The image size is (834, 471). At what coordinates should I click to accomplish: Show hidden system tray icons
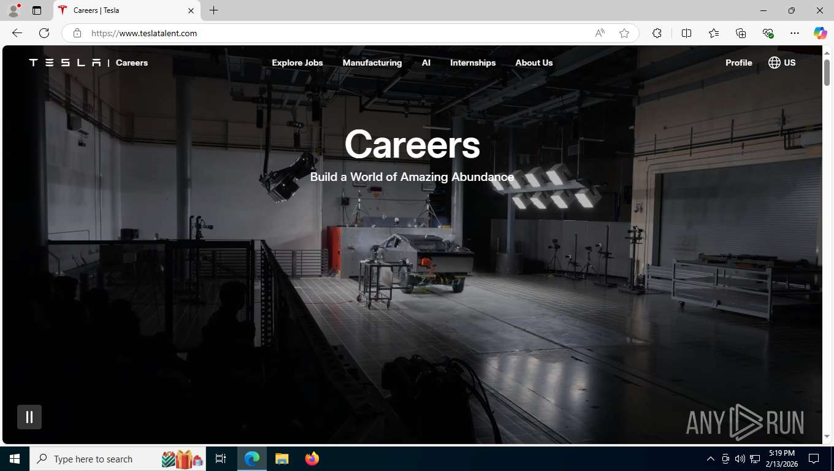[710, 459]
